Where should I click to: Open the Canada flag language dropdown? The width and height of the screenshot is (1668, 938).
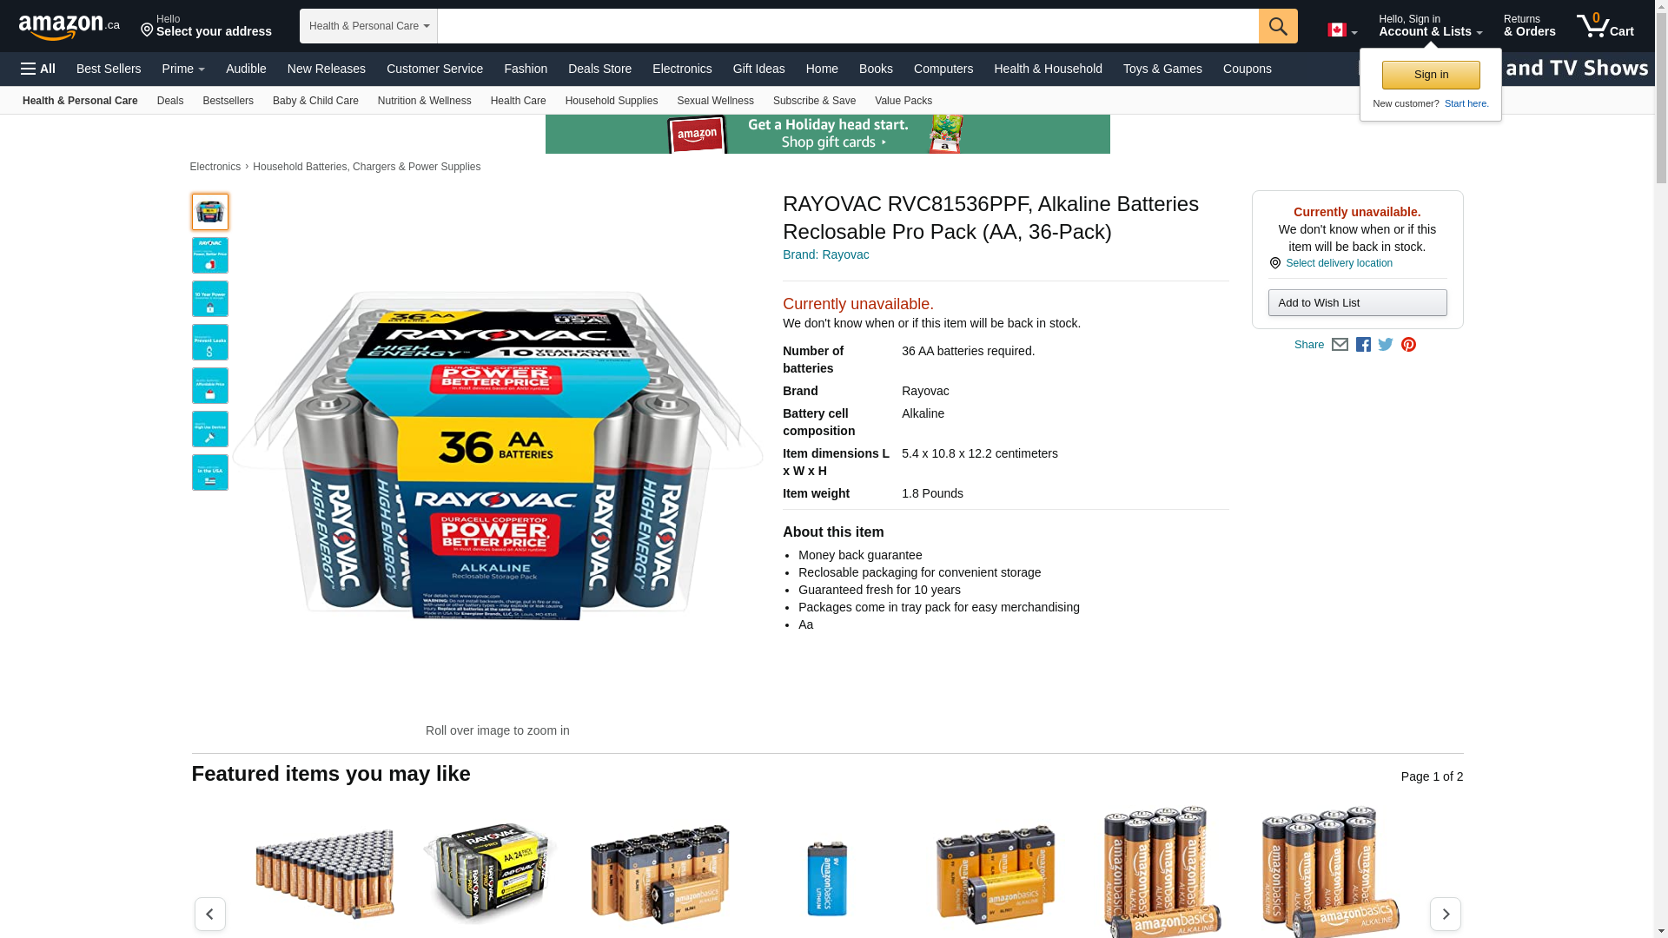[x=1342, y=30]
